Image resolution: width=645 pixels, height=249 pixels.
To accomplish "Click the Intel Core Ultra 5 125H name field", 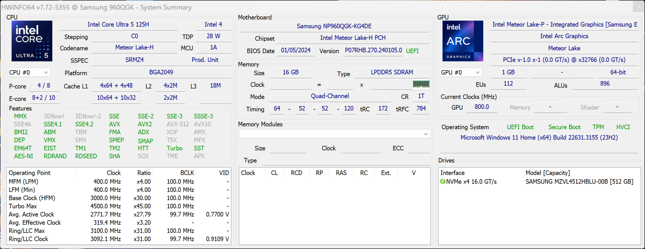I will point(118,24).
